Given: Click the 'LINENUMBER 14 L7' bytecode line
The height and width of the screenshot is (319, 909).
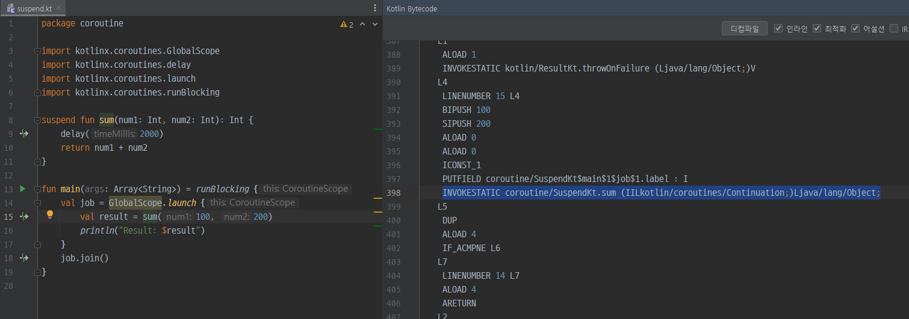Looking at the screenshot, I should 481,276.
